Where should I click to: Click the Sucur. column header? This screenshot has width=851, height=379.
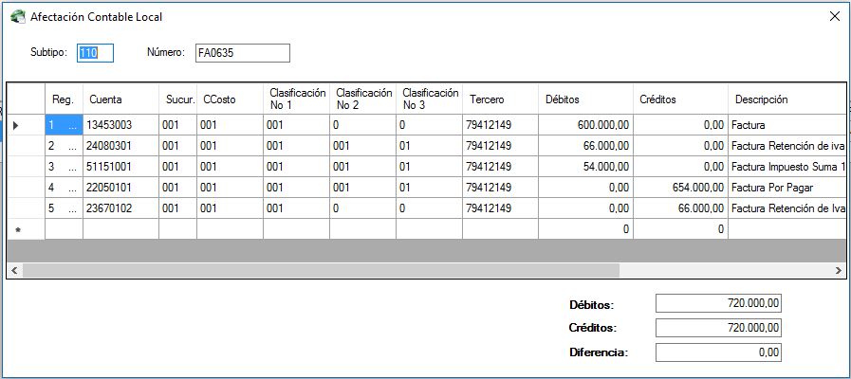(x=178, y=99)
